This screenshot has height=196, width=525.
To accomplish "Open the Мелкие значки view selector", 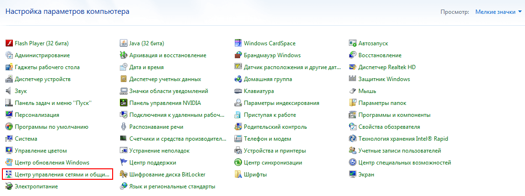I will (495, 12).
